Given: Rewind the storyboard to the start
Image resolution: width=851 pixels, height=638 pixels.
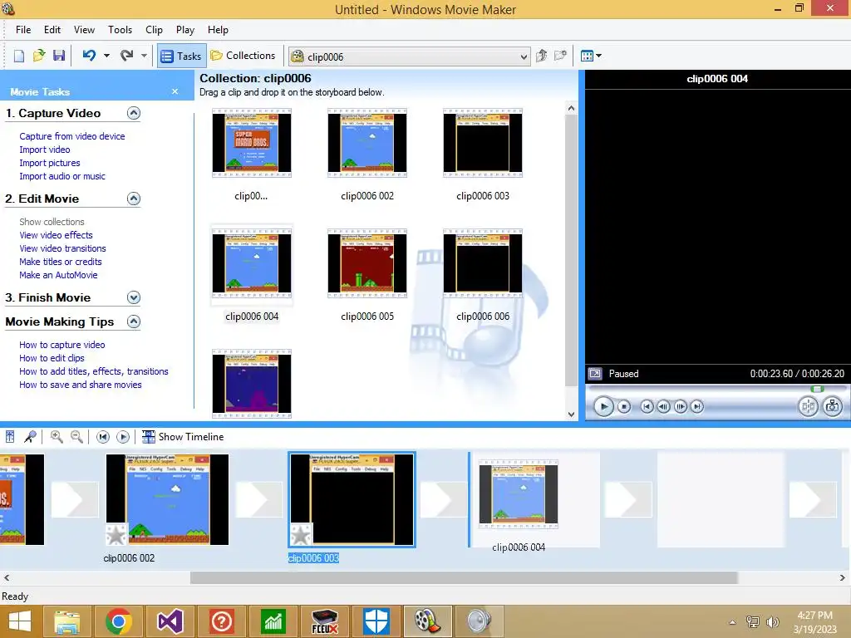Looking at the screenshot, I should coord(103,437).
